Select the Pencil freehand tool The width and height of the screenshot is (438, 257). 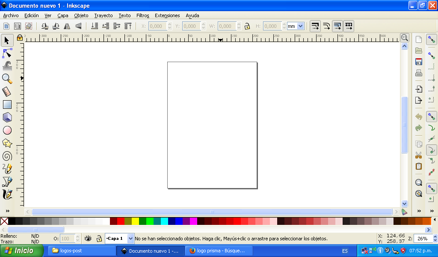[7, 169]
